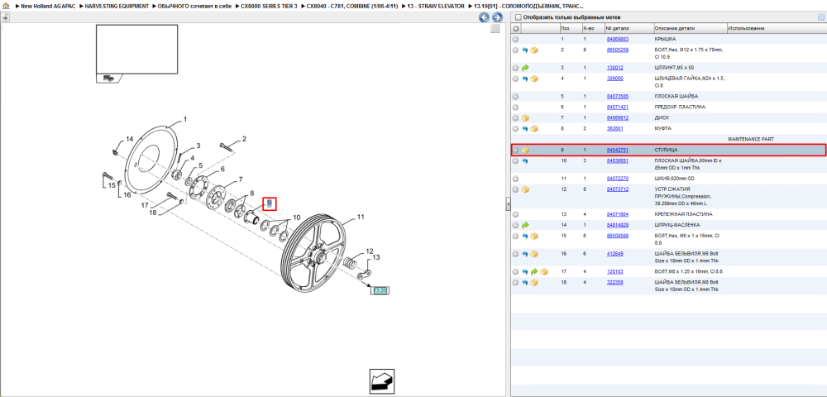This screenshot has width=827, height=397.
Task: Click box icon for part 322358
Action: [533, 283]
